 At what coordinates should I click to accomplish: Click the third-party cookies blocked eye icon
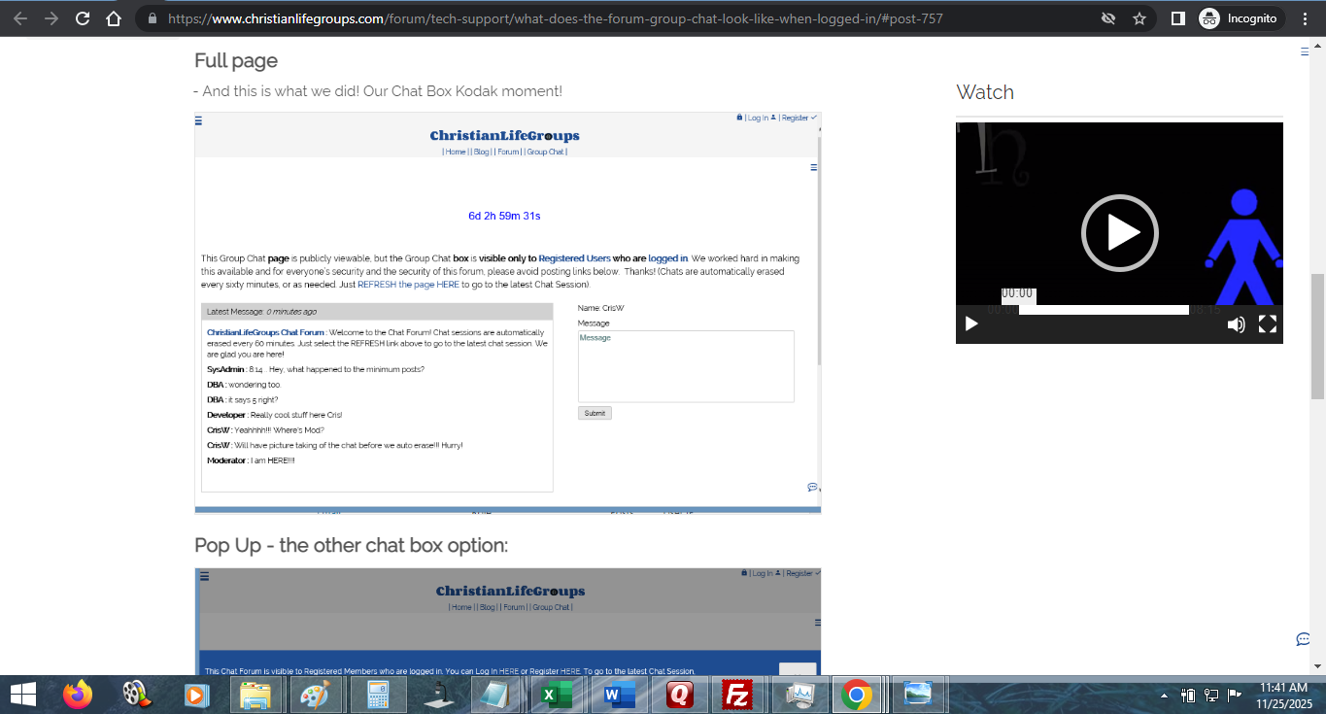click(x=1107, y=18)
